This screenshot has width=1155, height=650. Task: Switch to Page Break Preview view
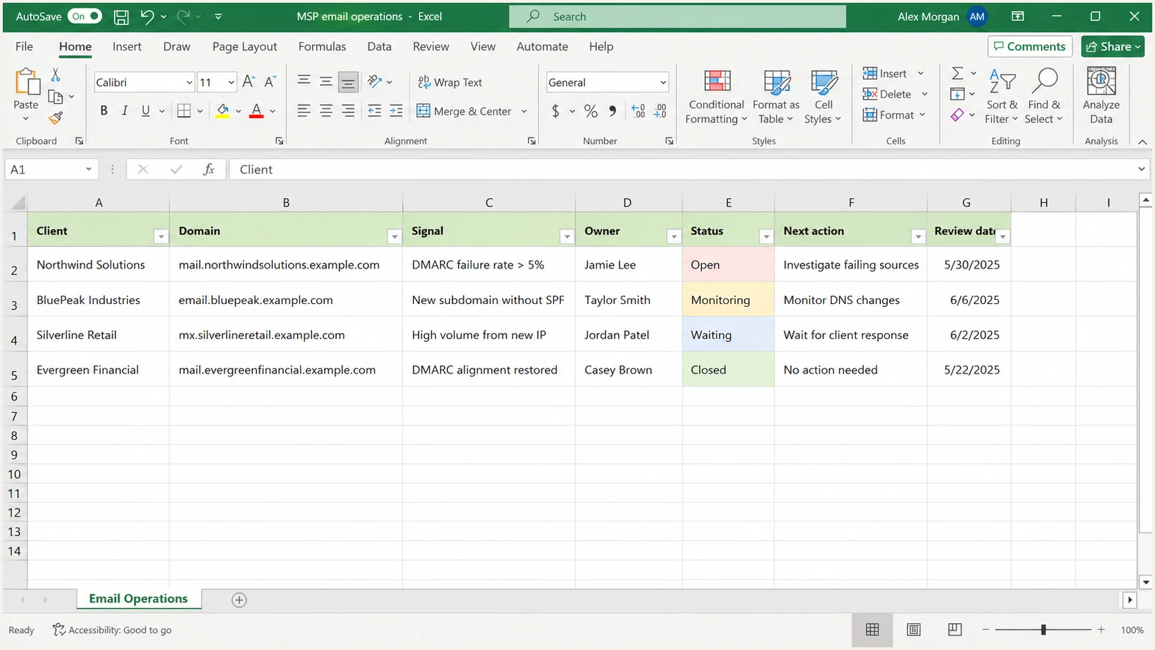coord(955,629)
